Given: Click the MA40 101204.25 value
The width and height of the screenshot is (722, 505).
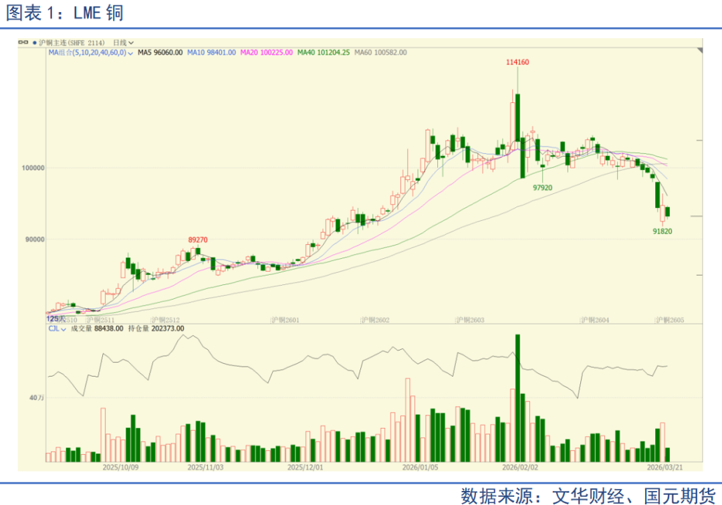Looking at the screenshot, I should point(324,53).
